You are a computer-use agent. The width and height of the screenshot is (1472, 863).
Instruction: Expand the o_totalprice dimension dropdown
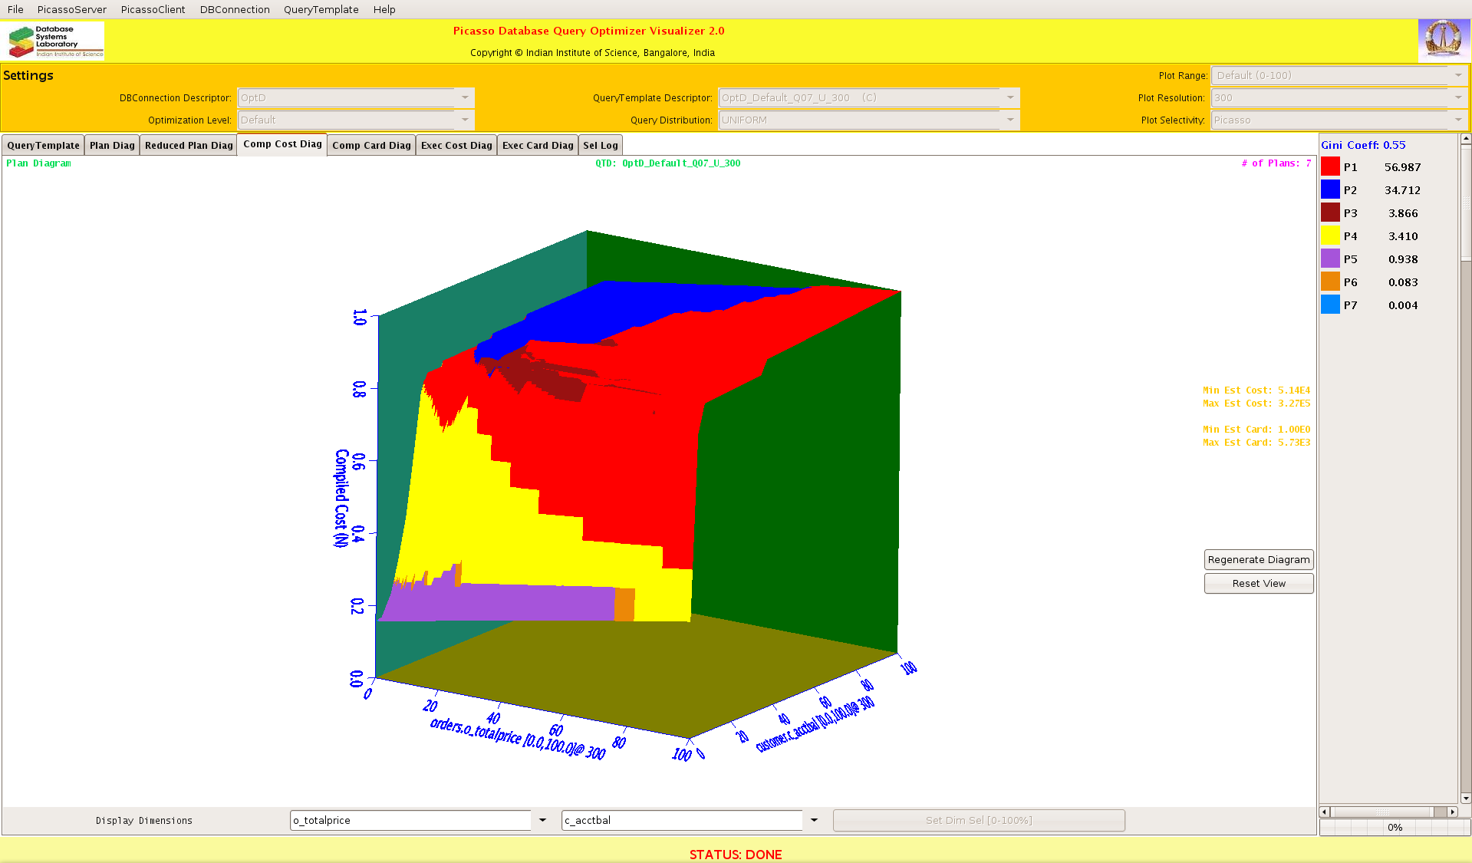pos(542,820)
